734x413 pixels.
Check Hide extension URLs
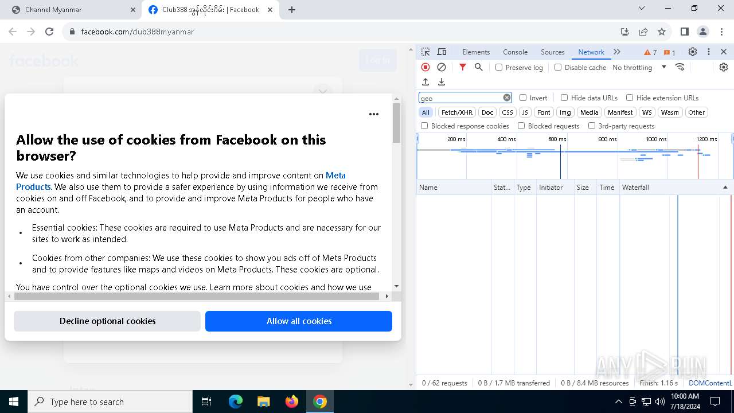[x=630, y=98]
